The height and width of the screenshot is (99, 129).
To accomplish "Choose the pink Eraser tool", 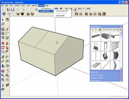I will tap(3, 24).
